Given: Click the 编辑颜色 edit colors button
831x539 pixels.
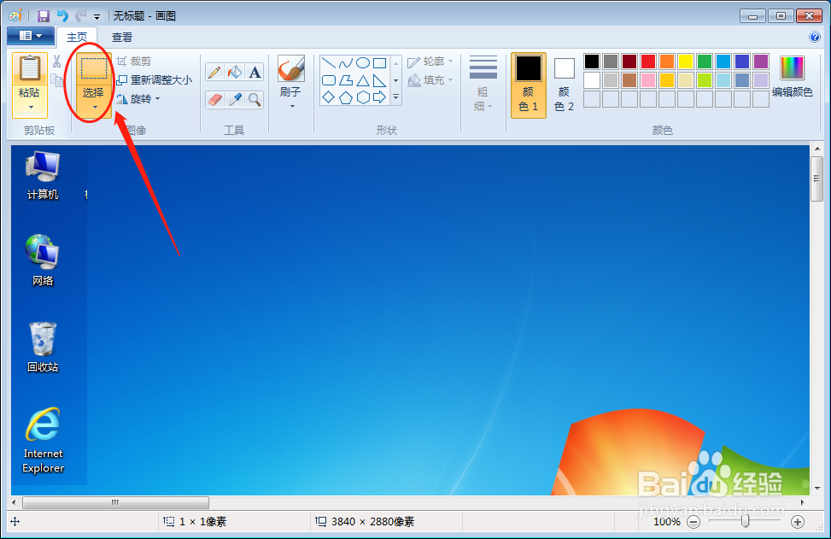Looking at the screenshot, I should [793, 78].
